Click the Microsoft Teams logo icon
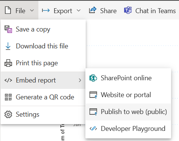This screenshot has height=141, width=179. [x=128, y=10]
